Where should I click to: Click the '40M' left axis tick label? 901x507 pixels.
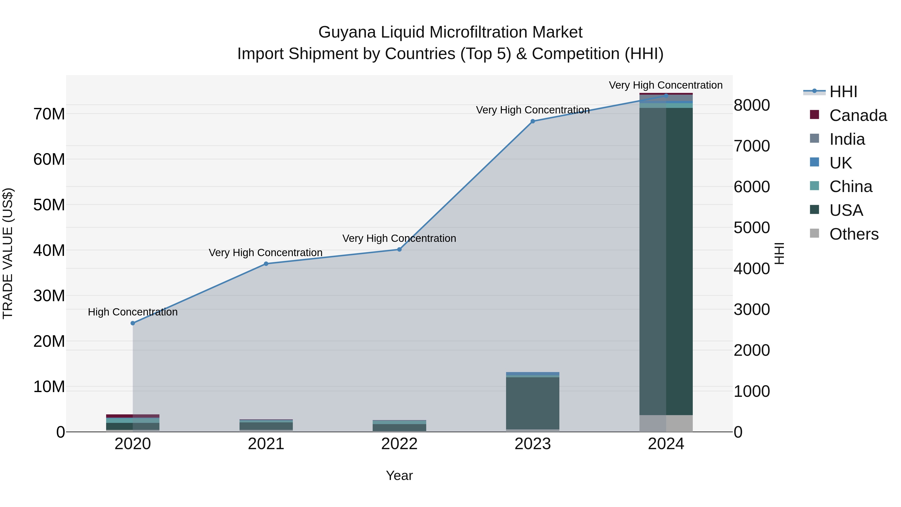[49, 251]
